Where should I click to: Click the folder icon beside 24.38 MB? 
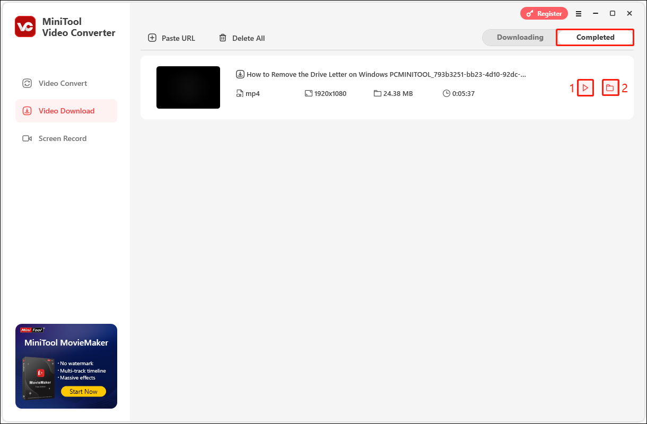[x=378, y=94]
